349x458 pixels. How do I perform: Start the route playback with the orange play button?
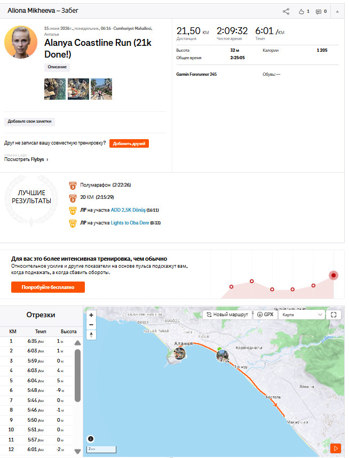(336, 448)
